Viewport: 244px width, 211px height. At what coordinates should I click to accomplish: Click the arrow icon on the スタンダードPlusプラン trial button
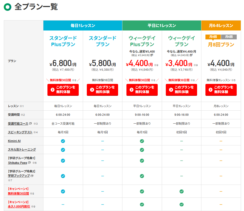click(x=52, y=90)
